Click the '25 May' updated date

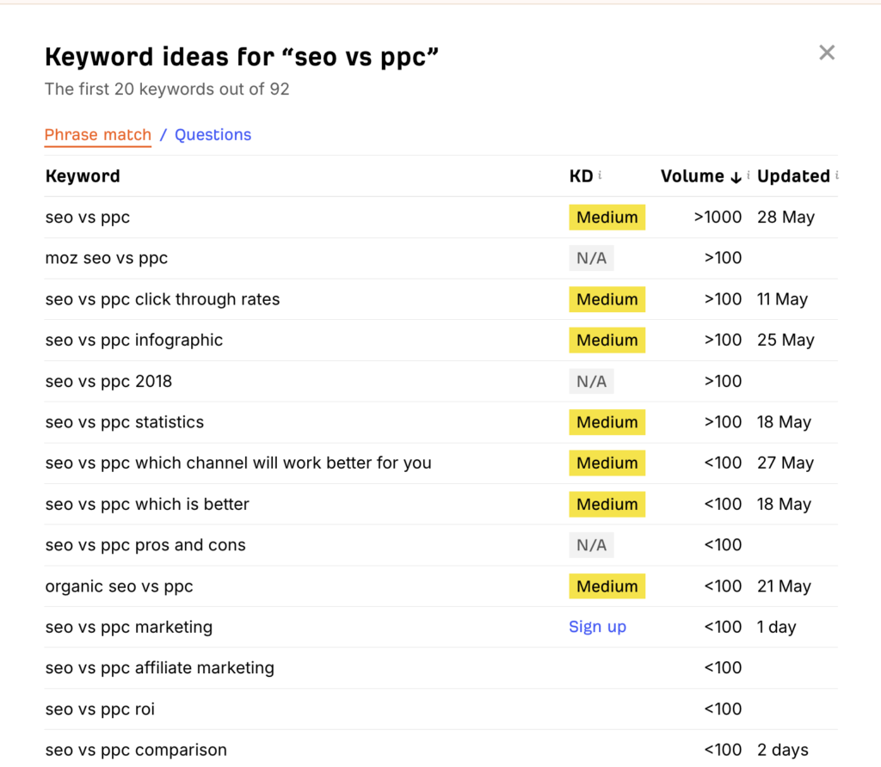tap(786, 341)
